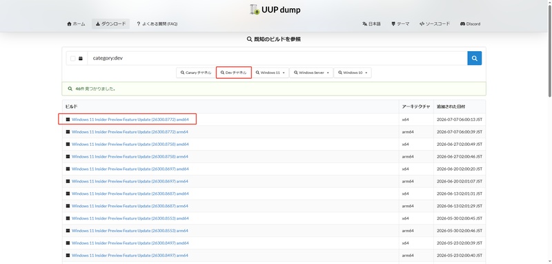This screenshot has width=552, height=264.
Task: Select date 2026-06-13 02:01:31 JST
Action: click(x=460, y=194)
